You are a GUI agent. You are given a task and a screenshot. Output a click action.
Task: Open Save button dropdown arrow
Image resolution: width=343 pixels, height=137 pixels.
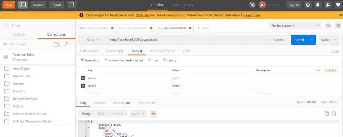335,40
